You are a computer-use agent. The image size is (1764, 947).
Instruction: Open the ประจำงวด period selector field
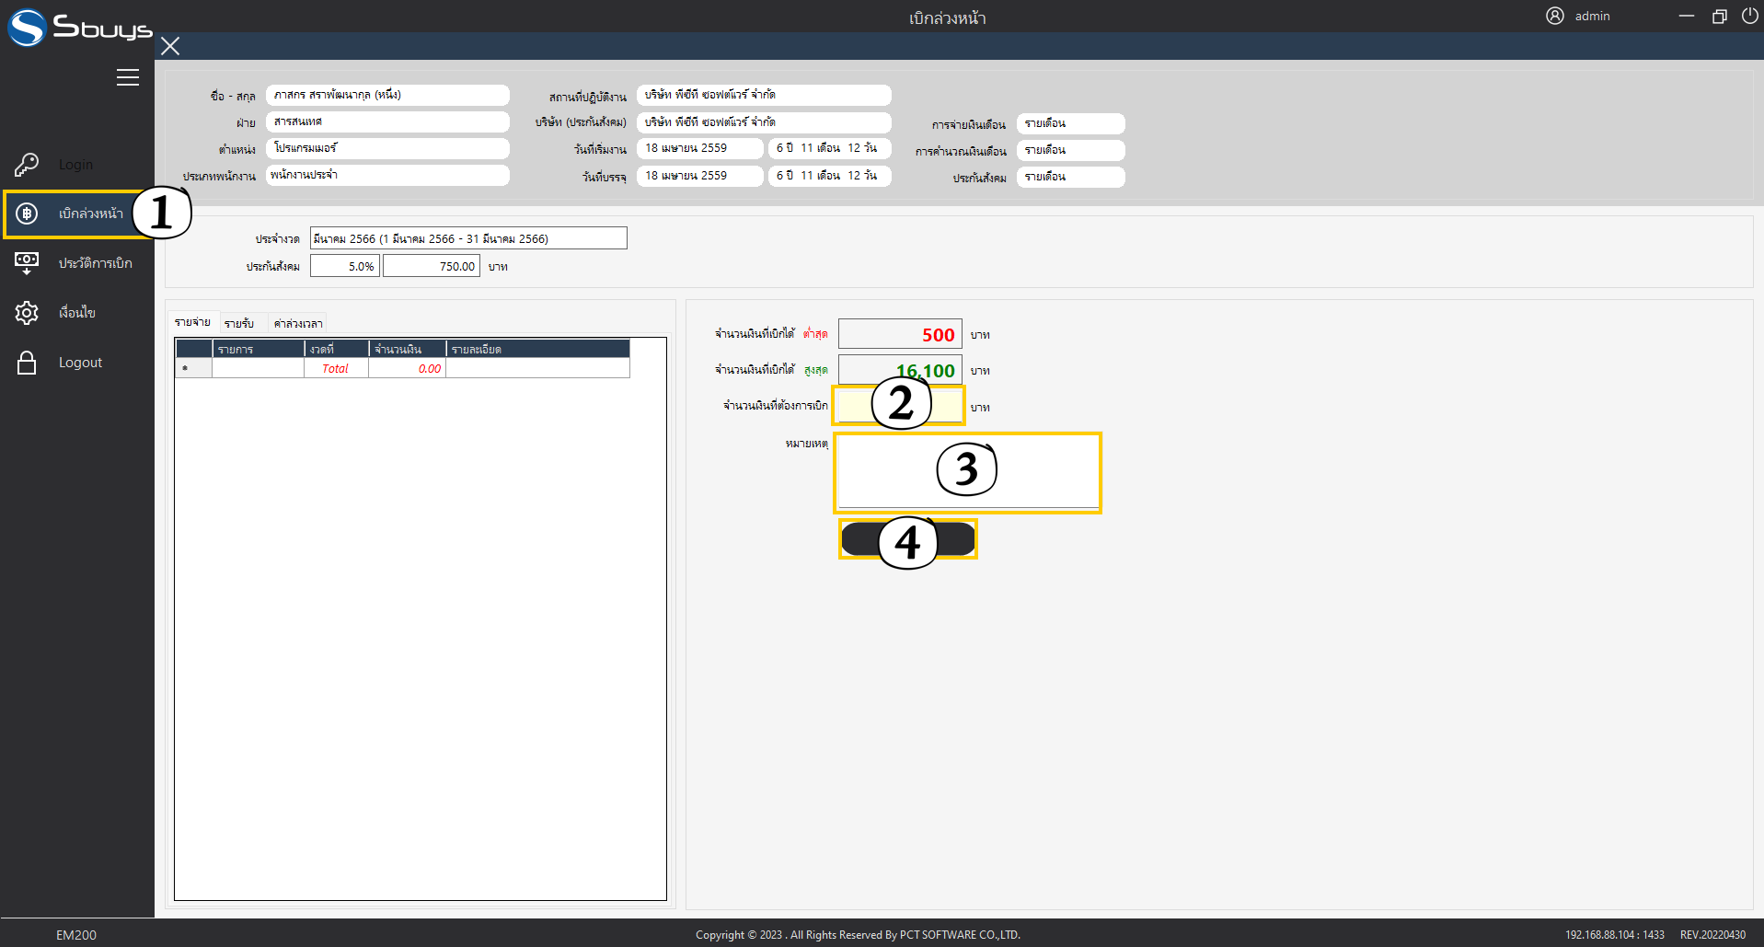[468, 238]
